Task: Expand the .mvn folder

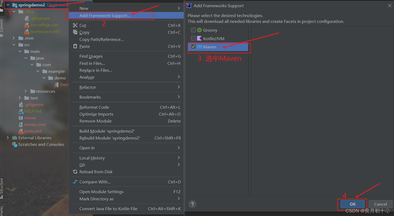Action: 14,38
